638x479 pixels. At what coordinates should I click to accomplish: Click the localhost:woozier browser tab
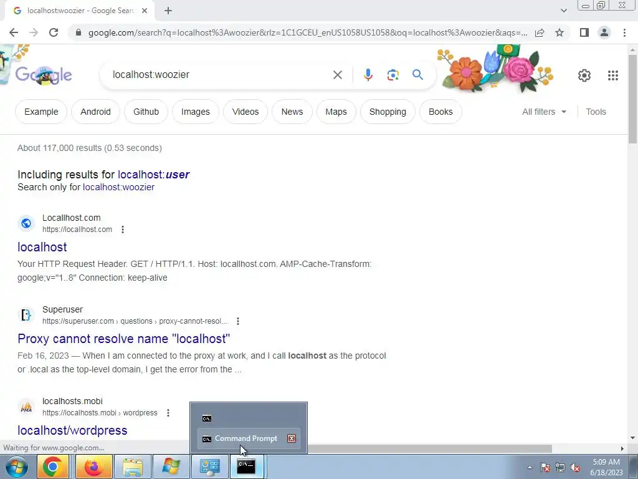point(79,11)
